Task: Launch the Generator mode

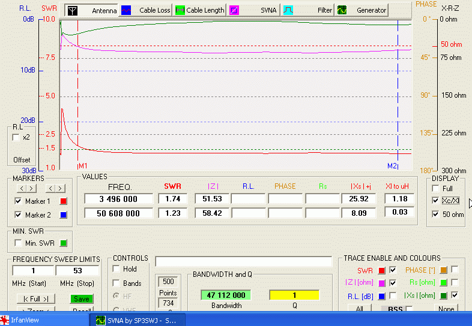Action: coord(363,10)
